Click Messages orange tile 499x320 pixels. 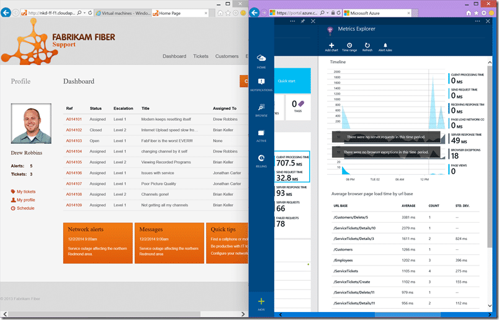click(169, 243)
